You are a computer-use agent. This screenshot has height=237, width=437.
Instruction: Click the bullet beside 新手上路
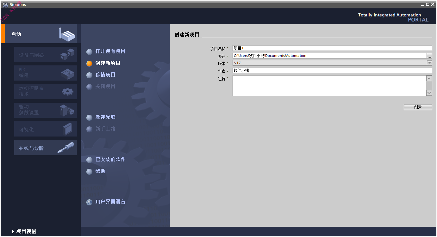(x=90, y=129)
